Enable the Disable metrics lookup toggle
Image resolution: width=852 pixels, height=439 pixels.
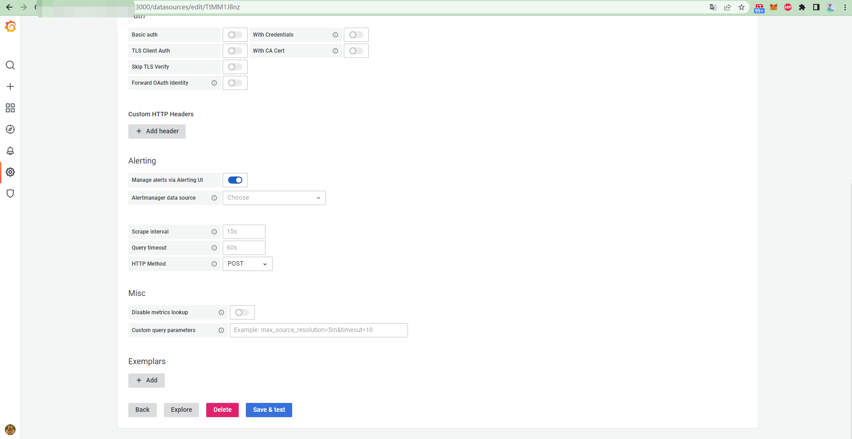[242, 312]
